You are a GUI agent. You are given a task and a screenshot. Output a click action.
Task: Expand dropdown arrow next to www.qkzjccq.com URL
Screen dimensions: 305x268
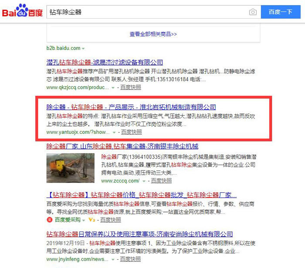(x=113, y=88)
